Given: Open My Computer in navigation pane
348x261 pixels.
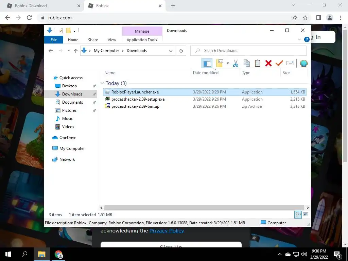Looking at the screenshot, I should (x=72, y=149).
